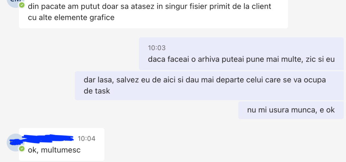Click the green presence badge on the CM avatar
The image size is (346, 162).
[x=22, y=5]
